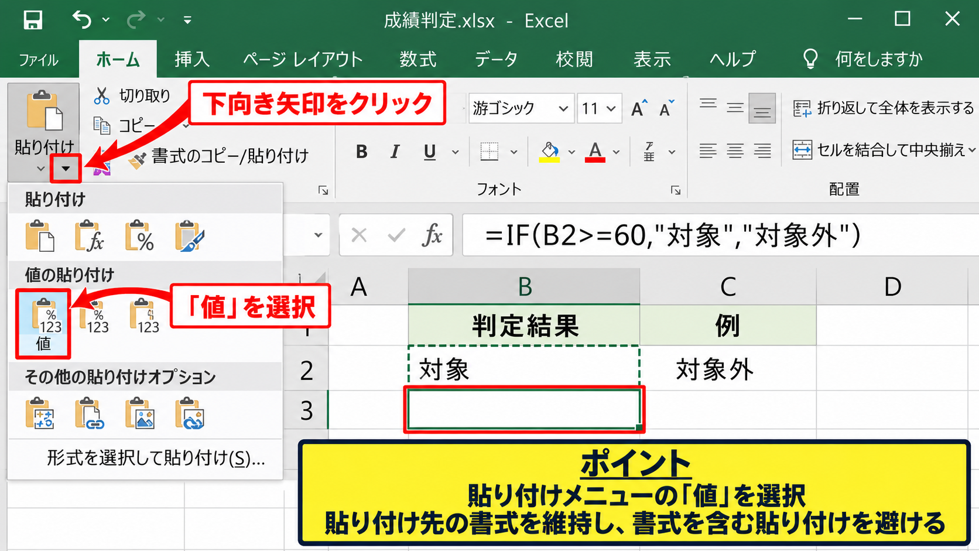Click the insert function fx button
The image size is (979, 551).
(432, 235)
